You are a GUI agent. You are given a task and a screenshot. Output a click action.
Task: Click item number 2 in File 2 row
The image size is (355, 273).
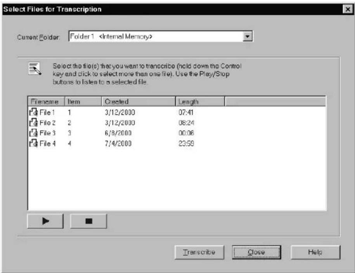69,123
